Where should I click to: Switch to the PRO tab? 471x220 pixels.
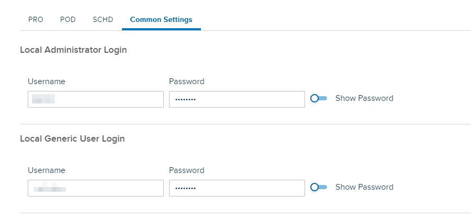(x=36, y=20)
